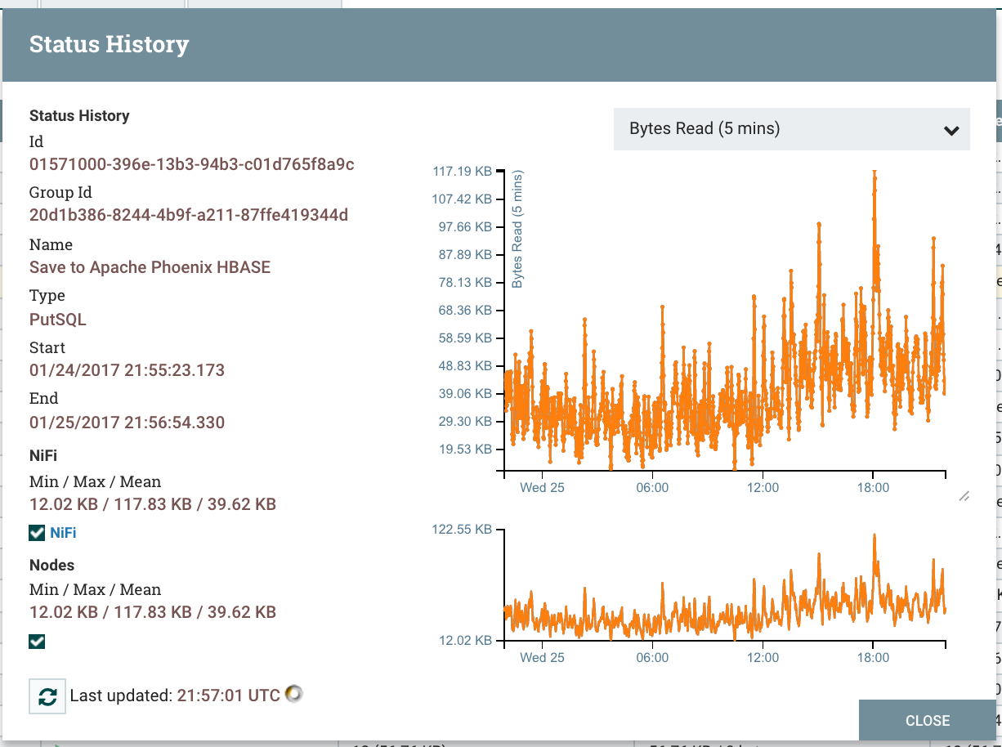
Task: Click the chart resize handle below the main graph
Action: 964,497
